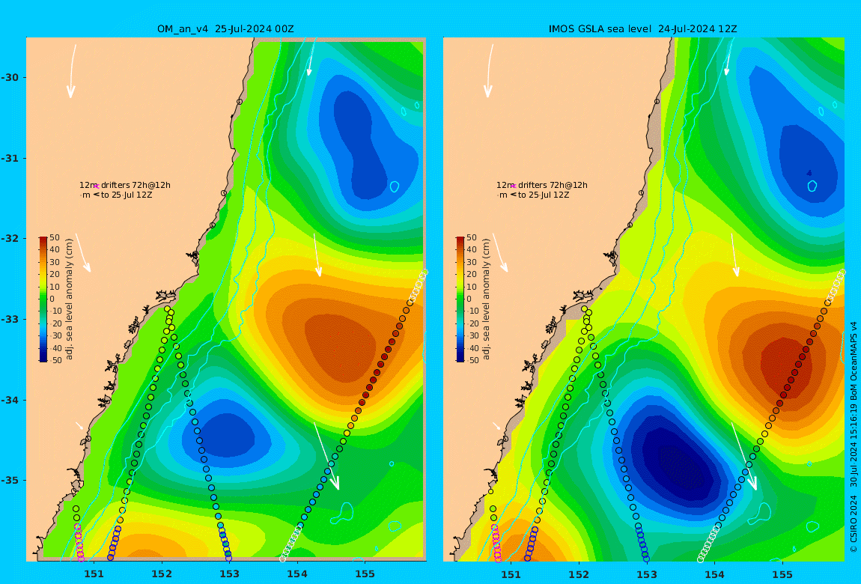The width and height of the screenshot is (861, 584).
Task: Pick dark blue bottom of left map colorbar
Action: 43,358
